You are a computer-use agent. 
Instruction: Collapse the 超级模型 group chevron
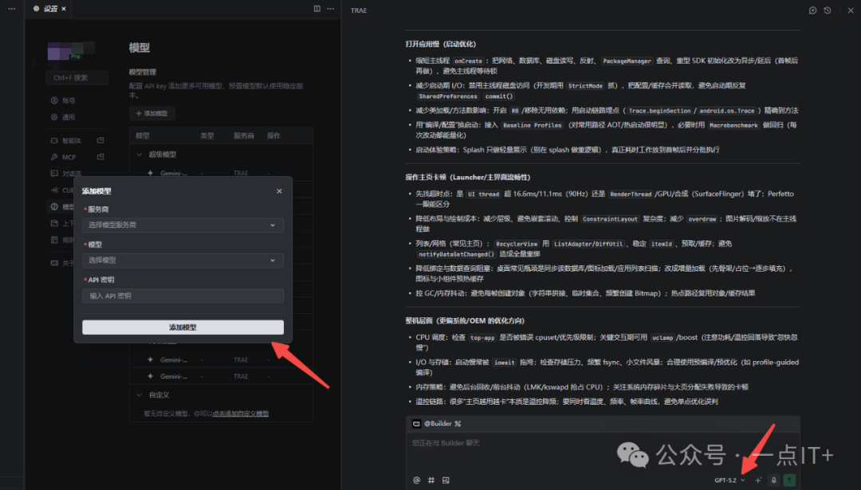(x=139, y=155)
